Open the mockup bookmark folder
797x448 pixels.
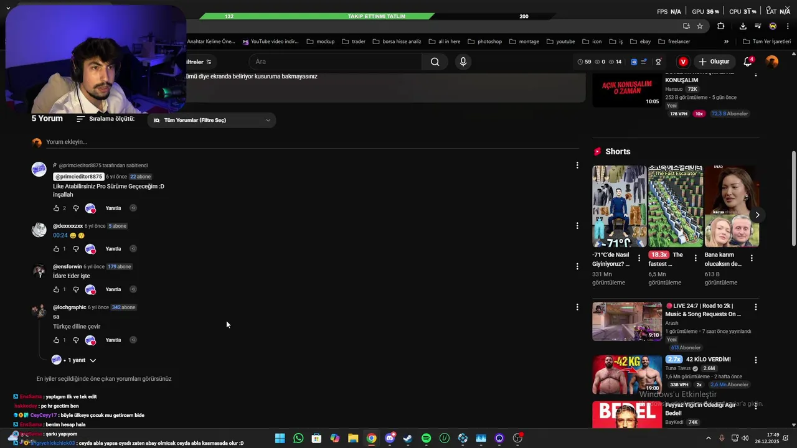pyautogui.click(x=321, y=42)
